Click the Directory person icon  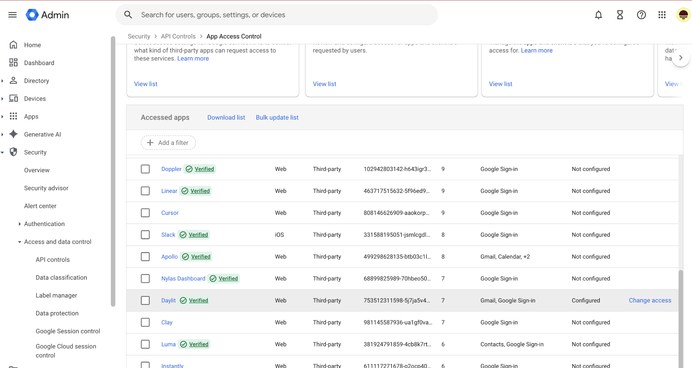tap(14, 81)
